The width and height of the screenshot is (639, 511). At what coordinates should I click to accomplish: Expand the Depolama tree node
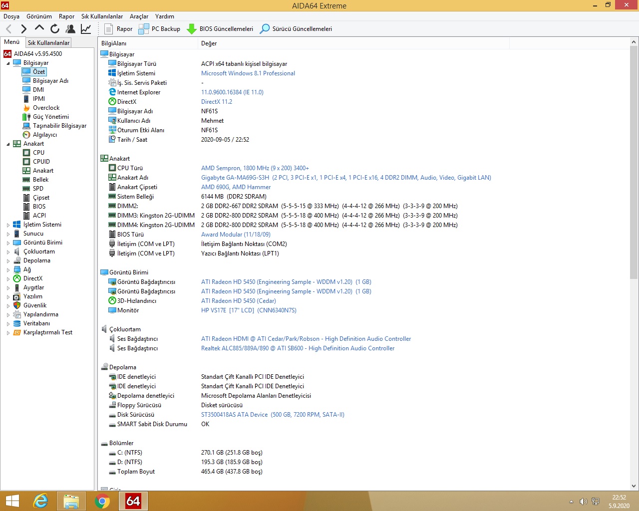pos(8,261)
